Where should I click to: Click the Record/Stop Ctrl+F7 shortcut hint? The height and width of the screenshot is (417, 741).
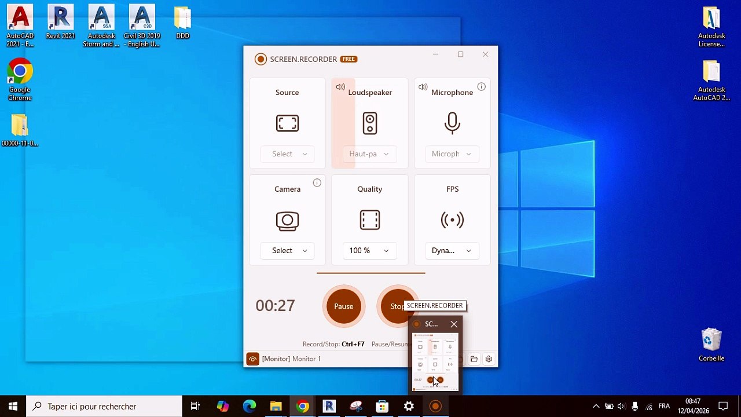tap(333, 344)
